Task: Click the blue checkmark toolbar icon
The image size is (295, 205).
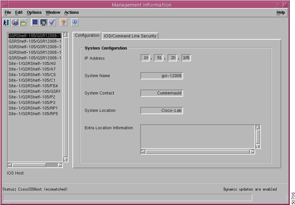Action: tap(52, 23)
